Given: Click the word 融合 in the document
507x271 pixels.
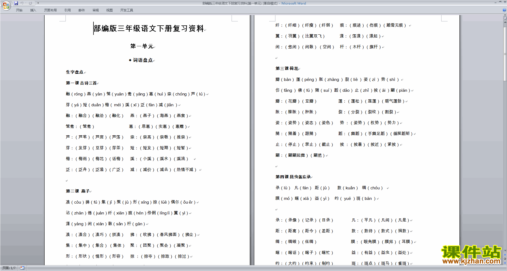Looking at the screenshot, I should coord(83,116).
